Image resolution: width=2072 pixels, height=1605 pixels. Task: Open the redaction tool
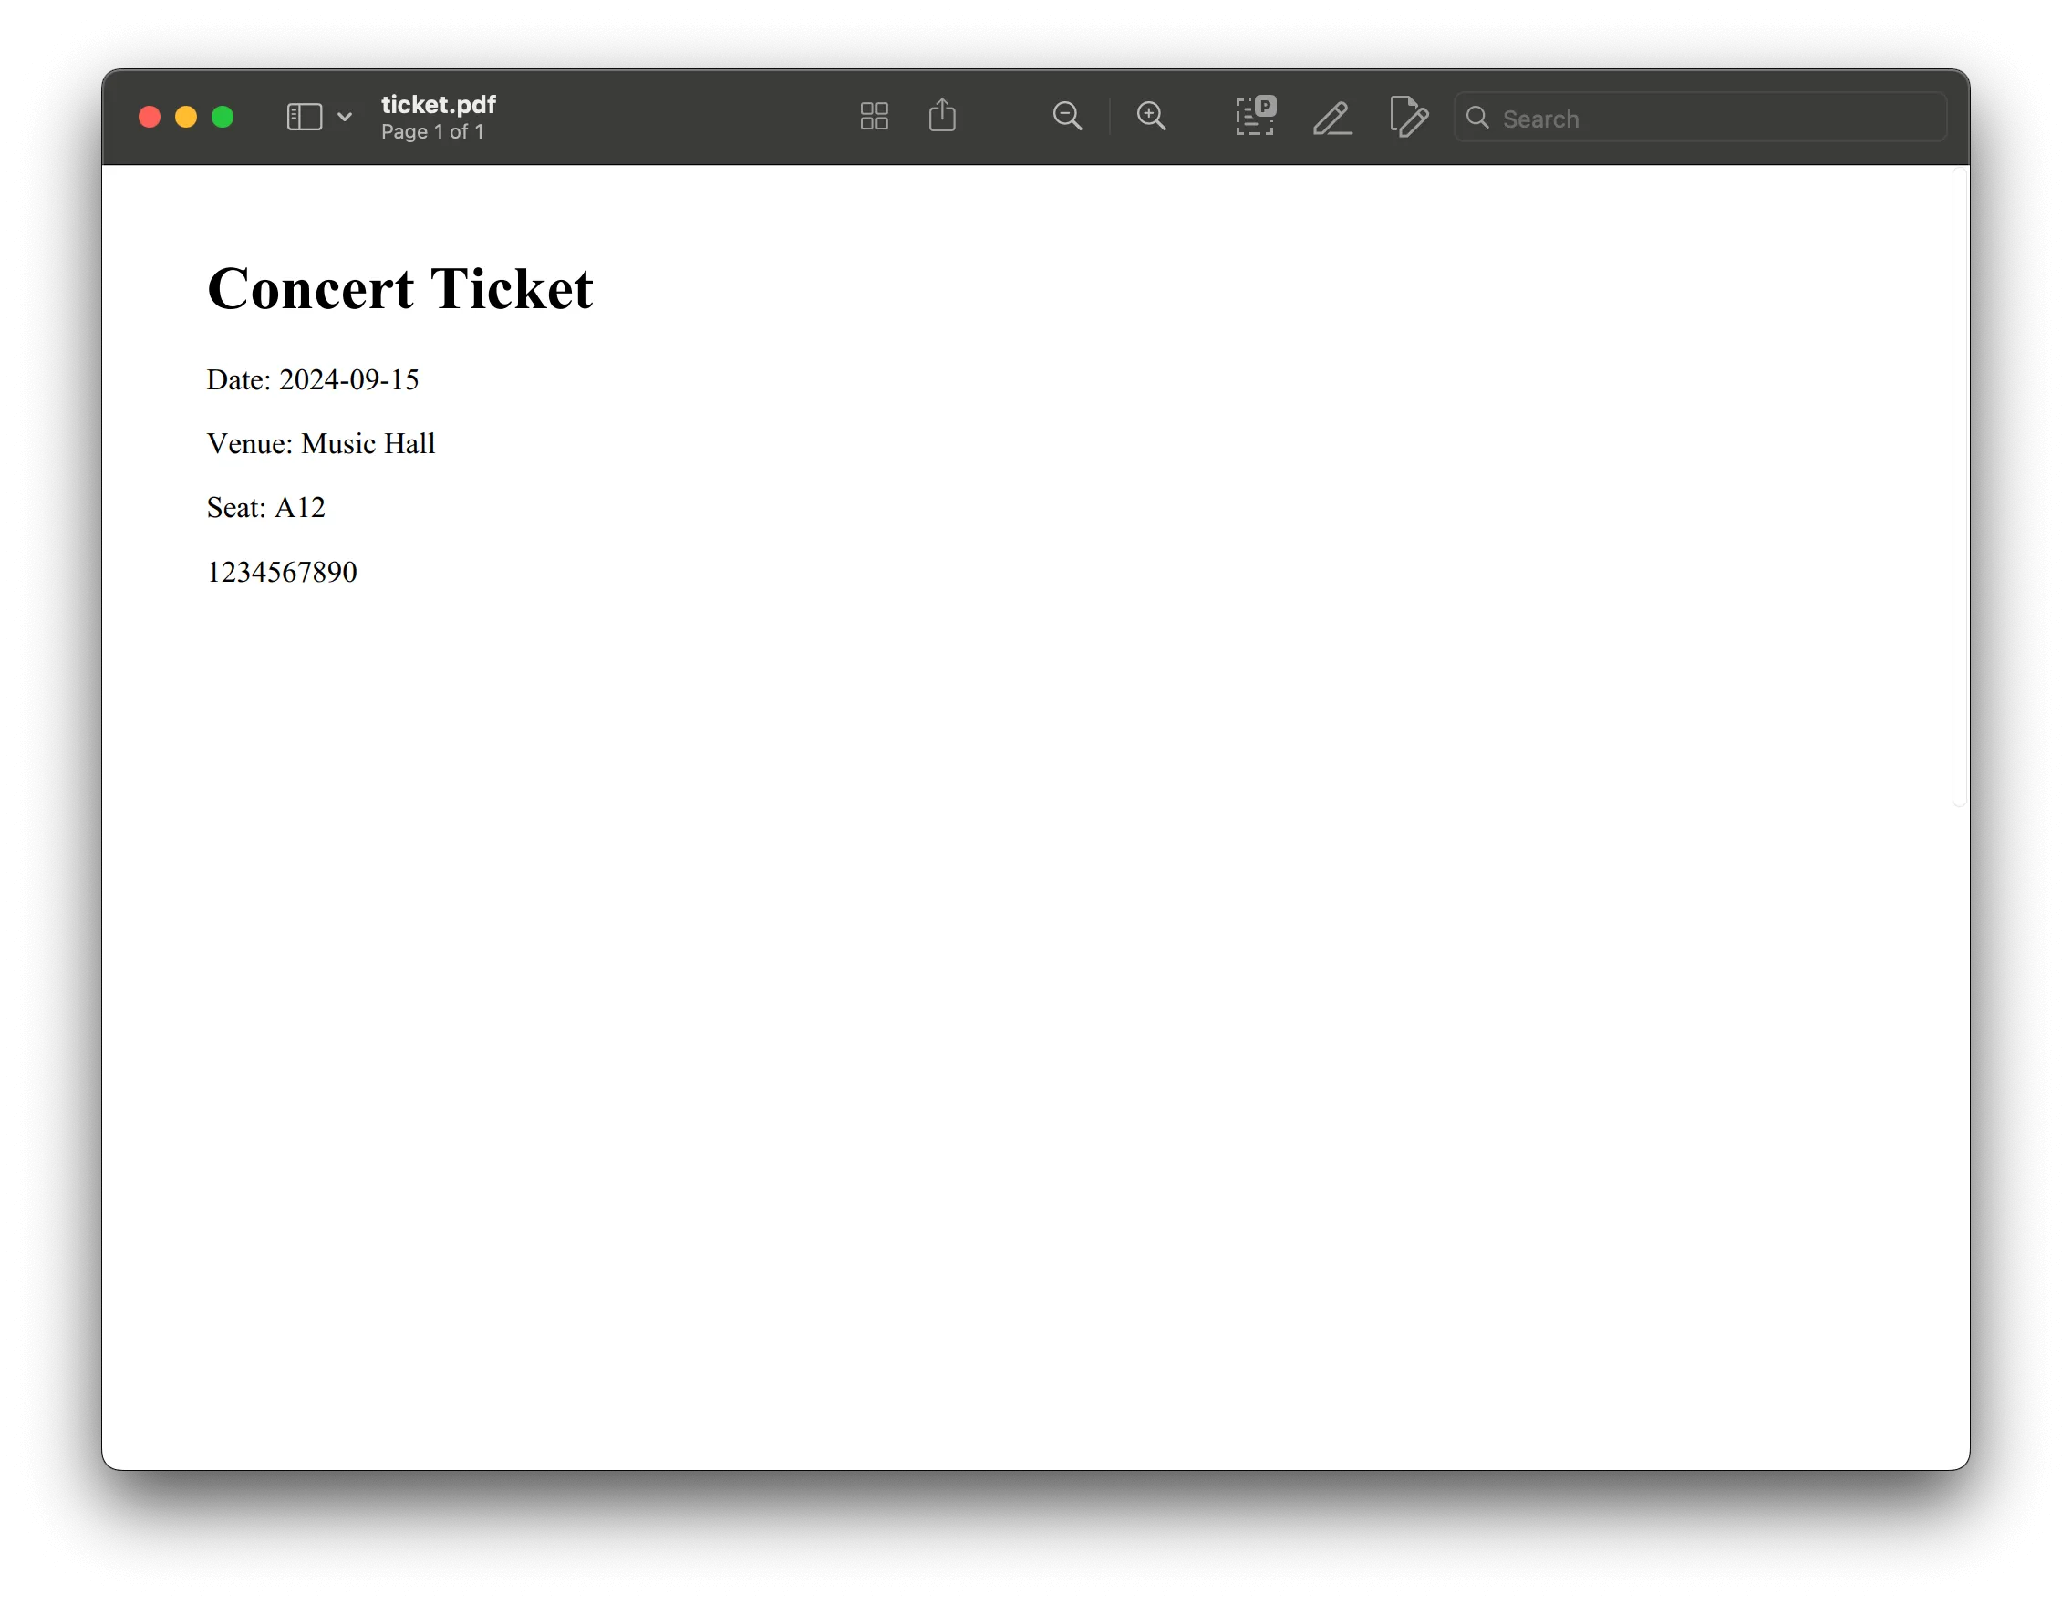tap(1255, 116)
